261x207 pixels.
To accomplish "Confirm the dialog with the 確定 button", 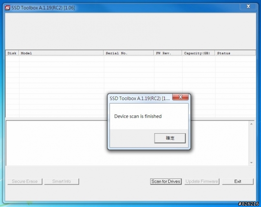I will click(x=170, y=138).
